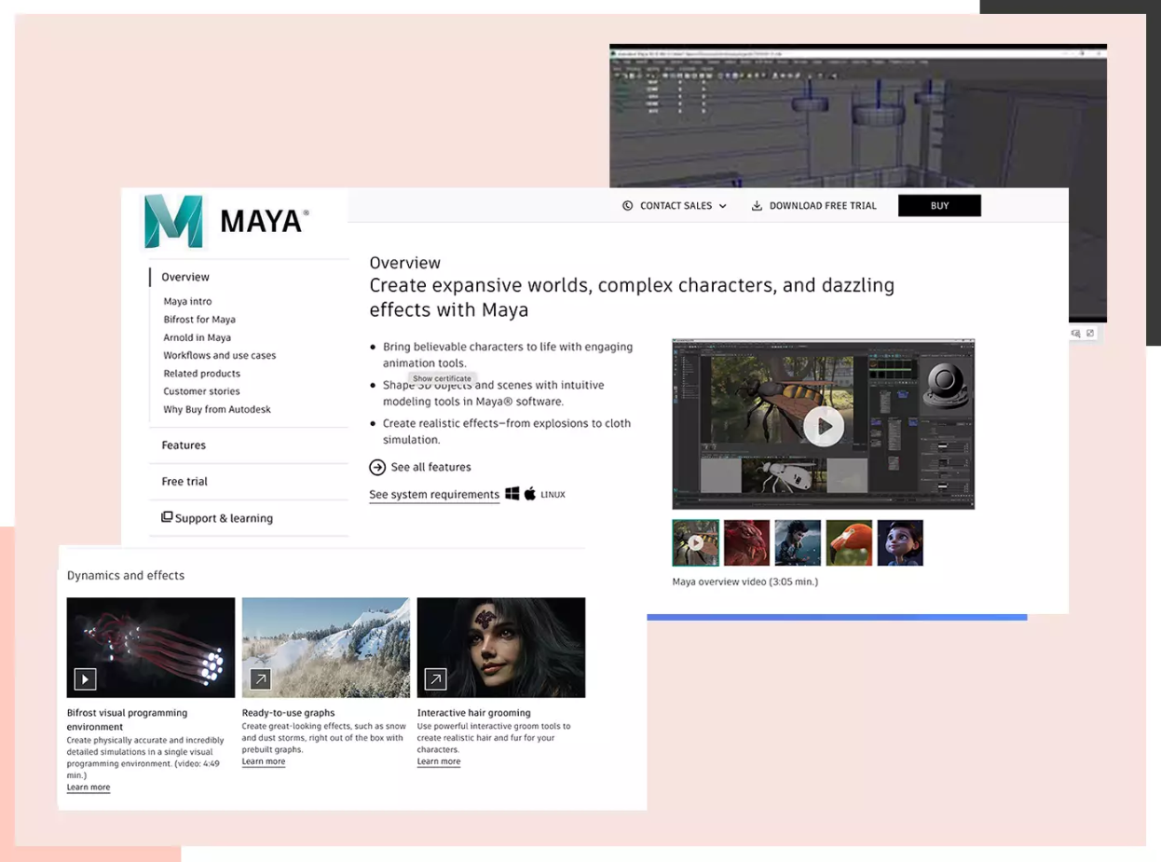The image size is (1161, 862).
Task: Click arrow icon on Ready-to-use graphs image
Action: pos(261,679)
